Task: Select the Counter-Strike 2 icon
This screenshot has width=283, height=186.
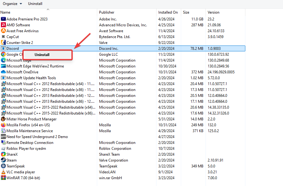Action: [x=3, y=43]
